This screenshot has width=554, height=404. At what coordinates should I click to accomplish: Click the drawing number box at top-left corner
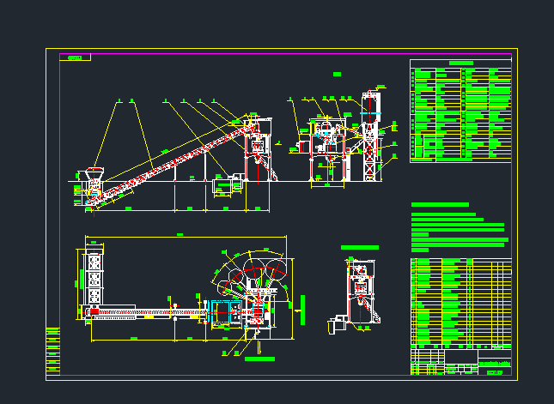click(75, 57)
